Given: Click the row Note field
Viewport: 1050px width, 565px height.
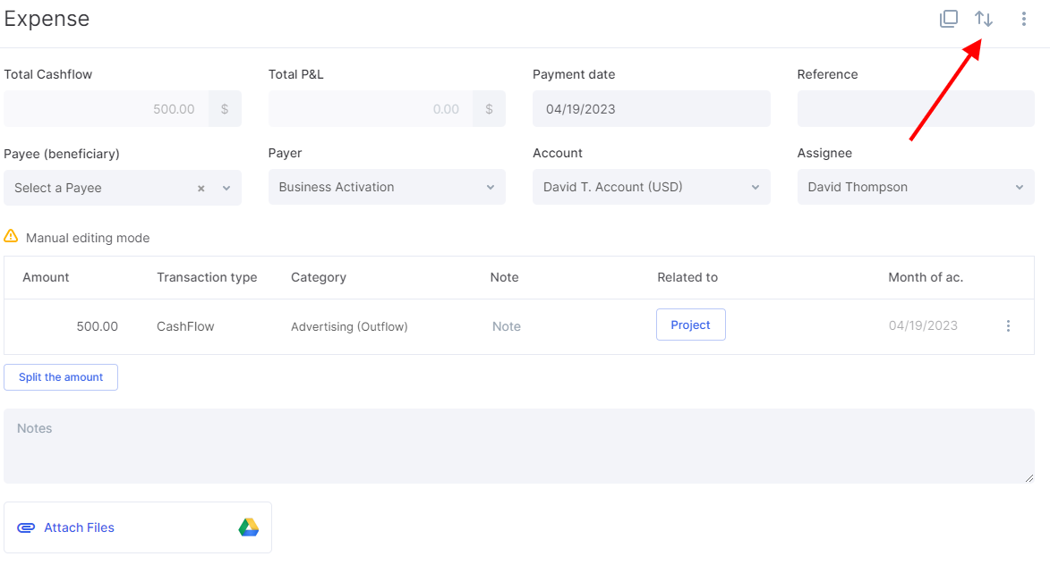Looking at the screenshot, I should pos(507,326).
